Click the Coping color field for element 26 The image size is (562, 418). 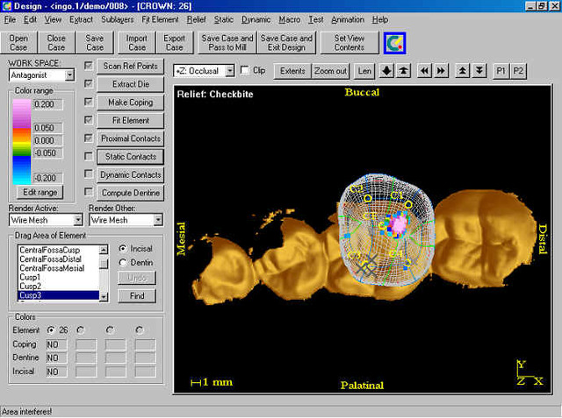[x=56, y=344]
